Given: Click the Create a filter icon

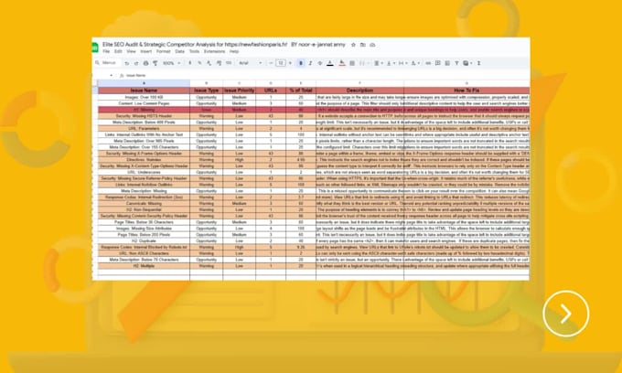Looking at the screenshot, I should [457, 63].
